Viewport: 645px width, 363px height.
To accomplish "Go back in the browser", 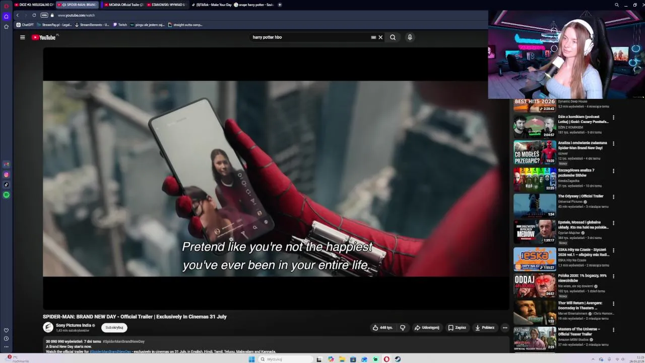I will (17, 15).
